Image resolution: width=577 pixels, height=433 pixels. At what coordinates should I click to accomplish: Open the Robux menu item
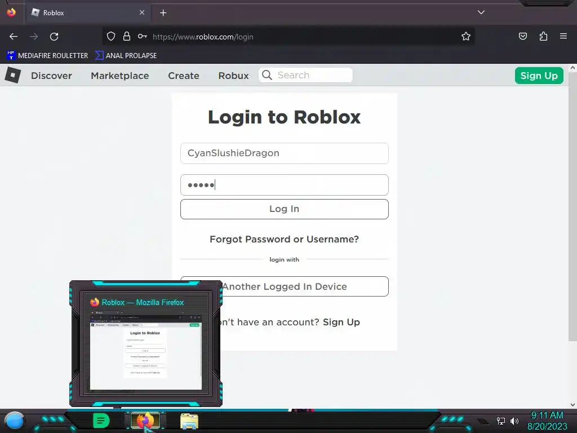[x=234, y=76]
